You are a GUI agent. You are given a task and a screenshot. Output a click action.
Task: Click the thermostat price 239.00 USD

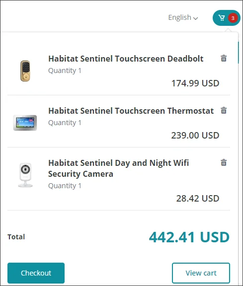(x=195, y=136)
